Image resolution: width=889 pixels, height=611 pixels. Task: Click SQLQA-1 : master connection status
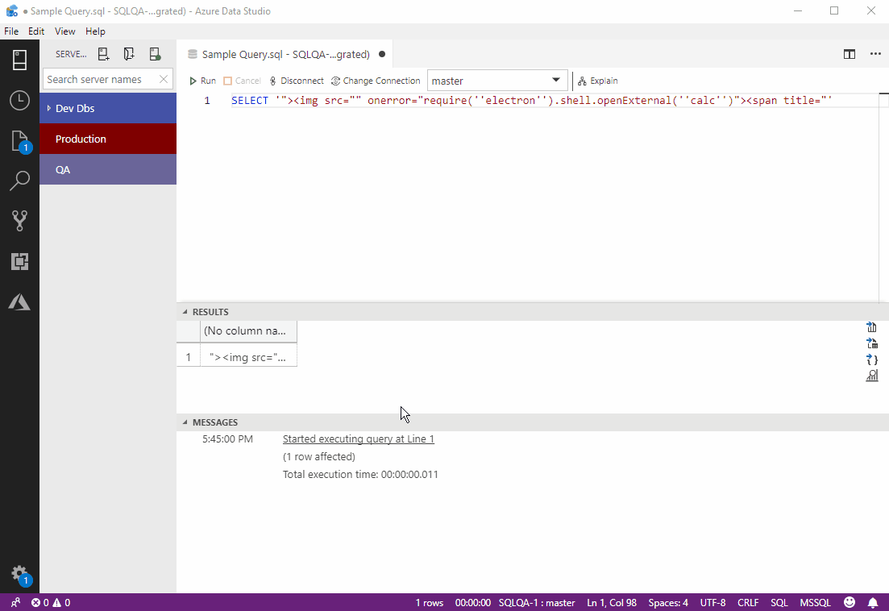pos(536,602)
